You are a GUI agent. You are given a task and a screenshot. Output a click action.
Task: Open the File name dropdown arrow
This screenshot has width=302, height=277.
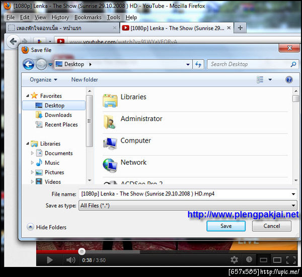click(293, 194)
